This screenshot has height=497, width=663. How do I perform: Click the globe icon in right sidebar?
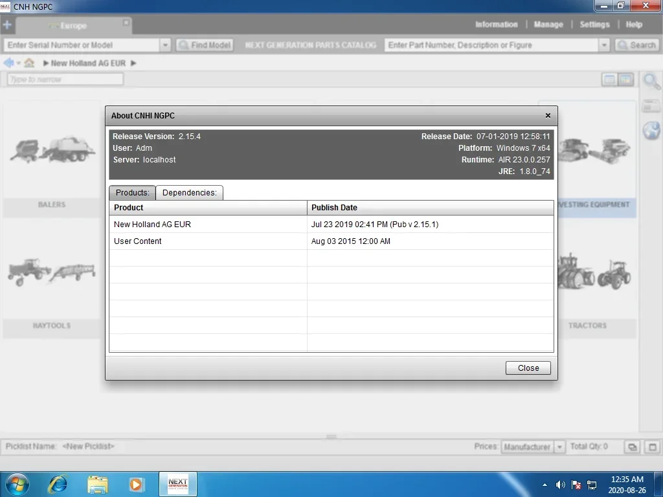pyautogui.click(x=651, y=130)
